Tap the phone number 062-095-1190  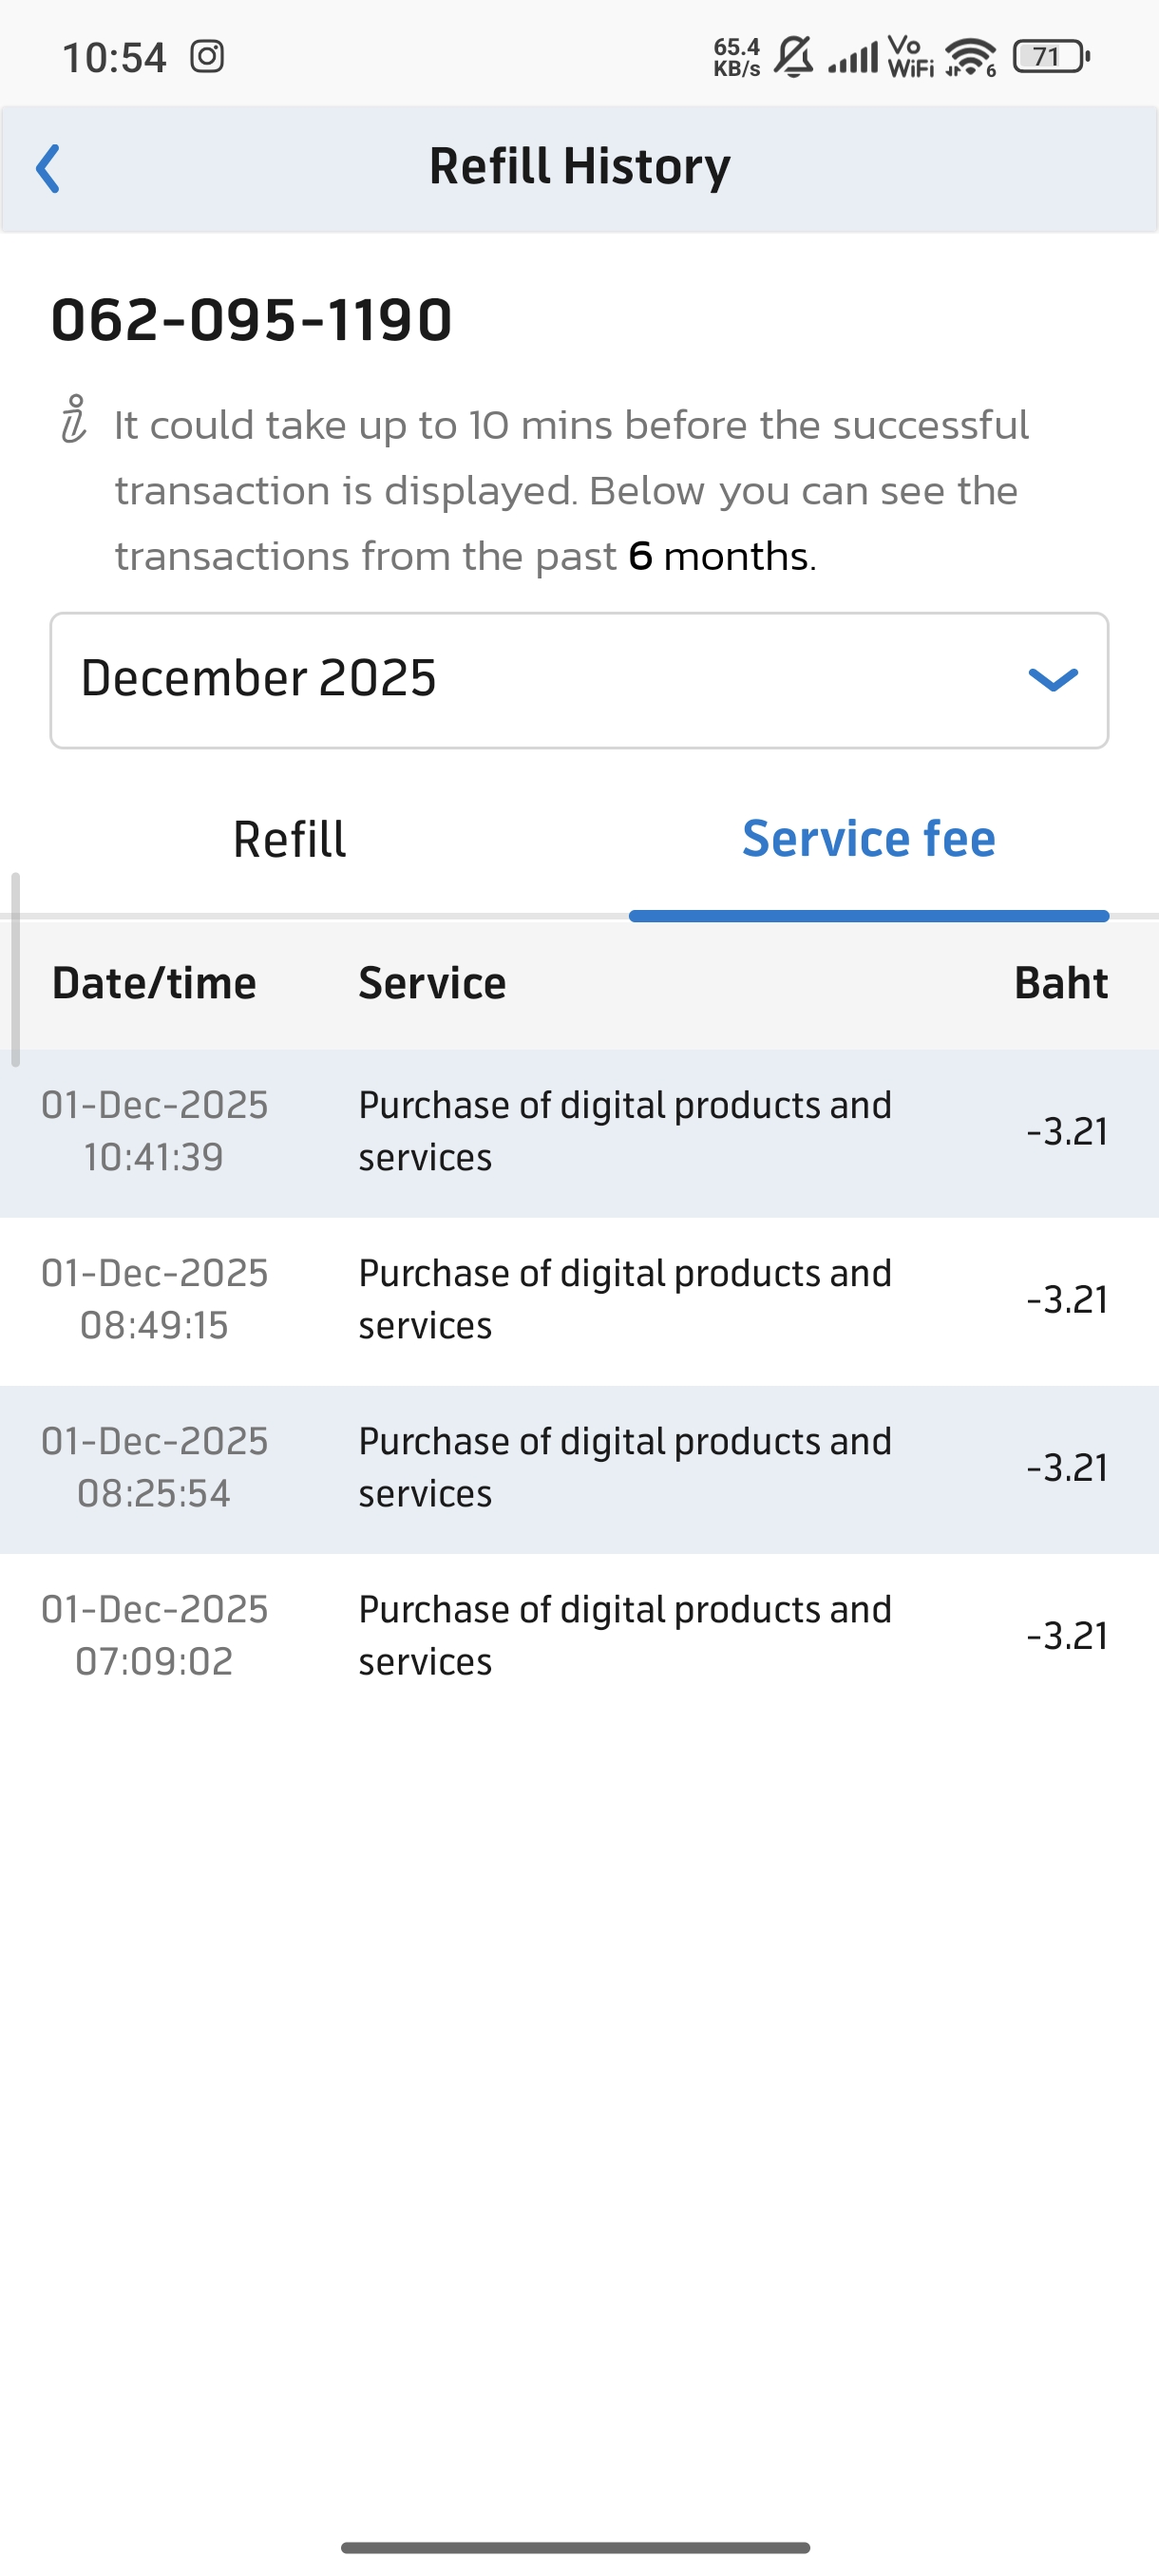pos(252,320)
